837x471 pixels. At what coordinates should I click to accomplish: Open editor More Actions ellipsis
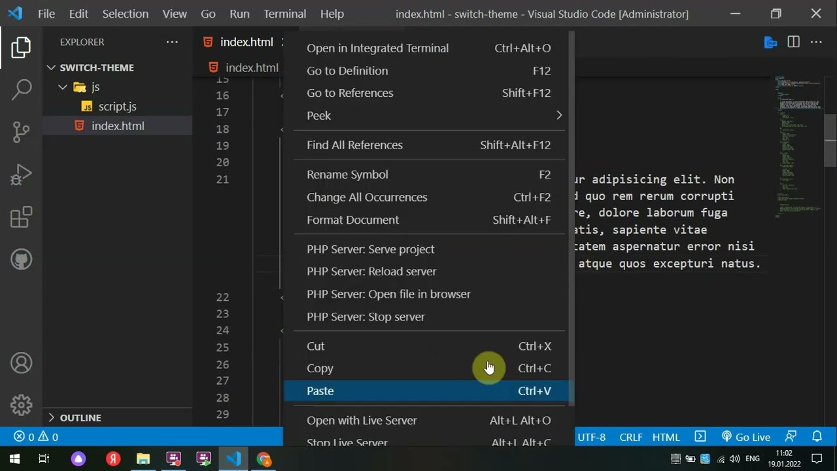pos(816,42)
